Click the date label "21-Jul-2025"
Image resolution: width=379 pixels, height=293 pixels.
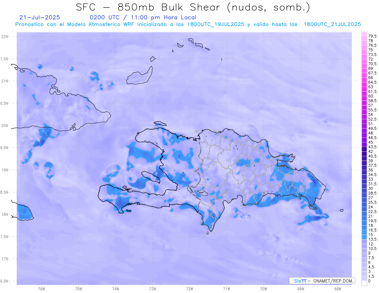click(x=40, y=17)
